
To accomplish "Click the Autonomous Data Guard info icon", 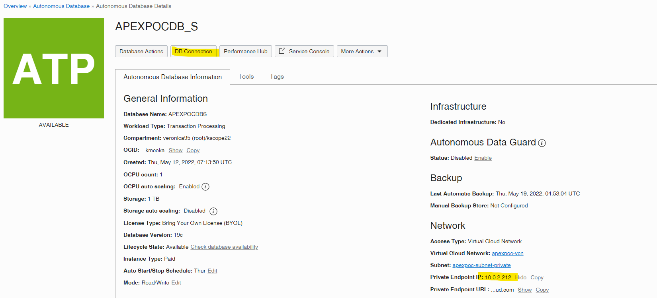I will pos(542,143).
